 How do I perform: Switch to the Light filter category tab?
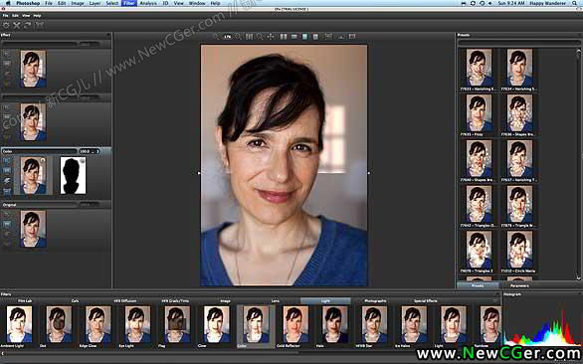pos(325,300)
